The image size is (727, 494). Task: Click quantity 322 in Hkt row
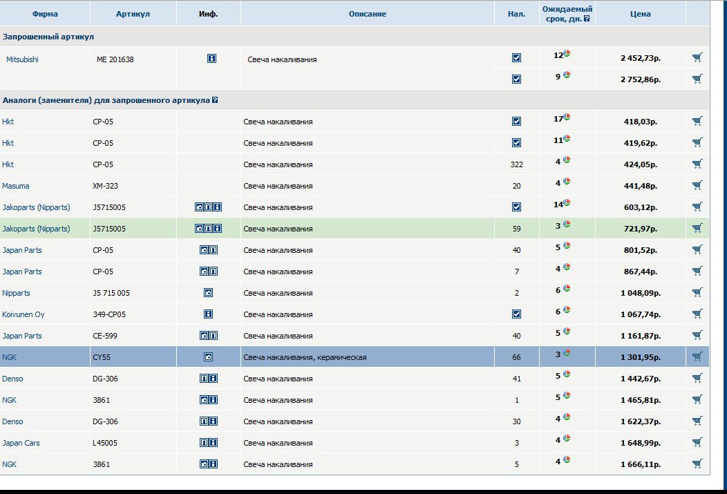click(x=516, y=164)
